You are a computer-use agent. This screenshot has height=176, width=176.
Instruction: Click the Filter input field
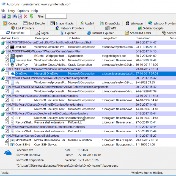point(56,16)
